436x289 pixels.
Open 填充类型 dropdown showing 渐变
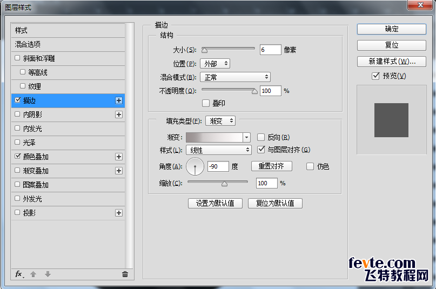point(220,121)
